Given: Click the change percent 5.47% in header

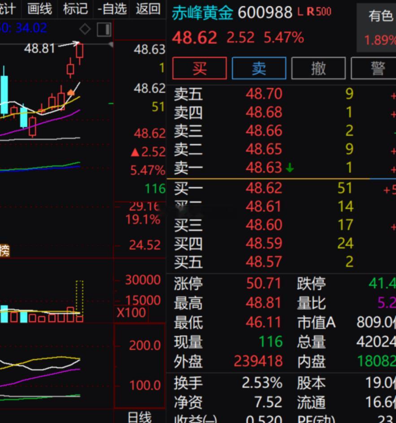Looking at the screenshot, I should (284, 37).
